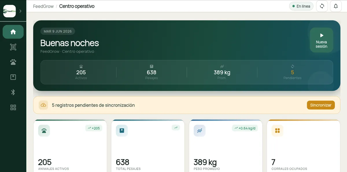Click the +0.64 kg/d badge
347x172 pixels.
pyautogui.click(x=245, y=128)
